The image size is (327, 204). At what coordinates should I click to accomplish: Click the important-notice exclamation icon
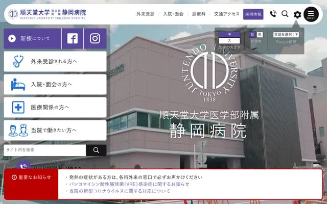pyautogui.click(x=14, y=177)
